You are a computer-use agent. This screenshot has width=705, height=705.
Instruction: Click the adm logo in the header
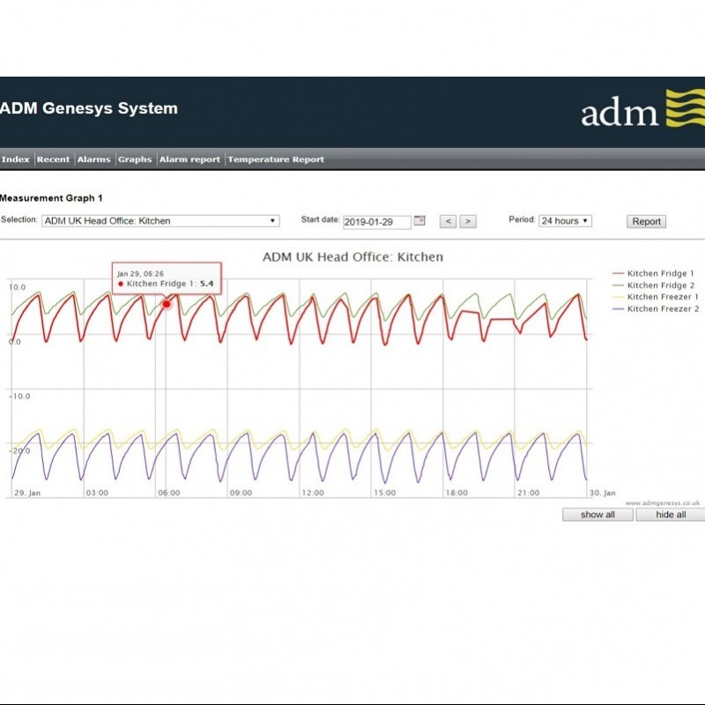642,108
